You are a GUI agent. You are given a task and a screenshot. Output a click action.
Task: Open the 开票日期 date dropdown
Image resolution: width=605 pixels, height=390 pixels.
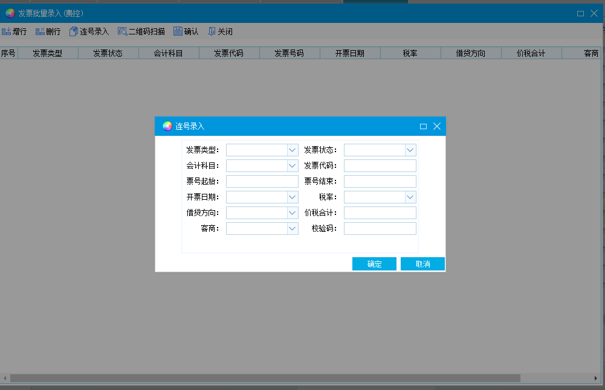(x=293, y=197)
